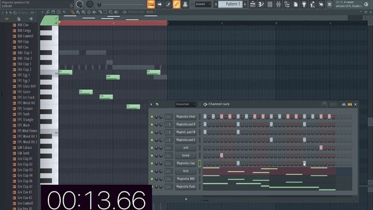373x210 pixels.
Task: Mute the Magnolia pad E channel LED
Action: (x=152, y=140)
